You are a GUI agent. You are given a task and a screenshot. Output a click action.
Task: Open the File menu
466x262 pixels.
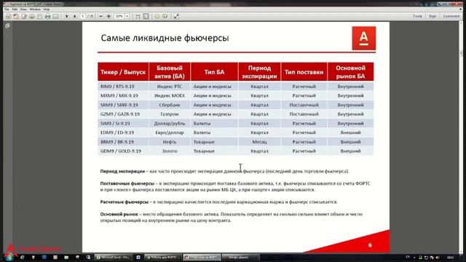pyautogui.click(x=7, y=9)
